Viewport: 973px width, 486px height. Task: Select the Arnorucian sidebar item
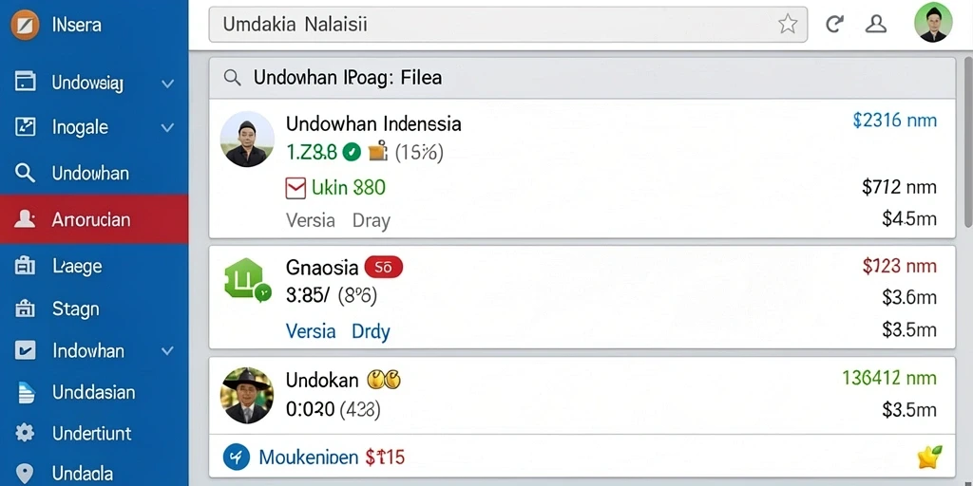[x=94, y=219]
